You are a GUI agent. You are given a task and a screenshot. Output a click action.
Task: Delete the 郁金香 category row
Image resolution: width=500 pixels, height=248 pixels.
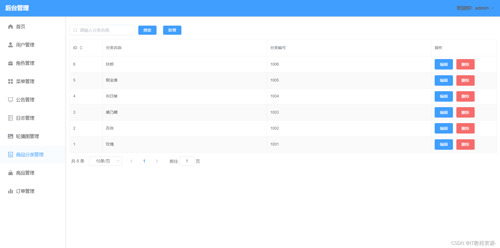(x=465, y=80)
